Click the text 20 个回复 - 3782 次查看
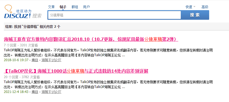229x102 pixels. tap(22, 77)
